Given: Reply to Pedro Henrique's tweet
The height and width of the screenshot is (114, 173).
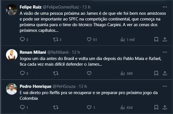Looking at the screenshot, I should click(23, 107).
